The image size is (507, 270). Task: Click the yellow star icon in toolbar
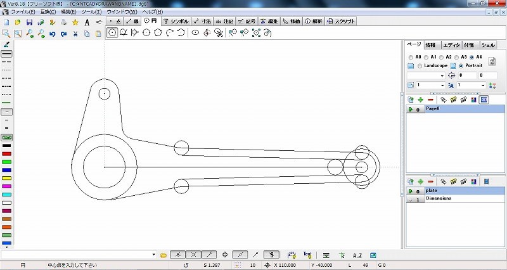point(75,22)
